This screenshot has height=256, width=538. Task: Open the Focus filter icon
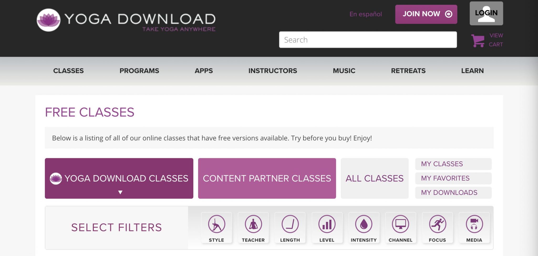pyautogui.click(x=437, y=228)
